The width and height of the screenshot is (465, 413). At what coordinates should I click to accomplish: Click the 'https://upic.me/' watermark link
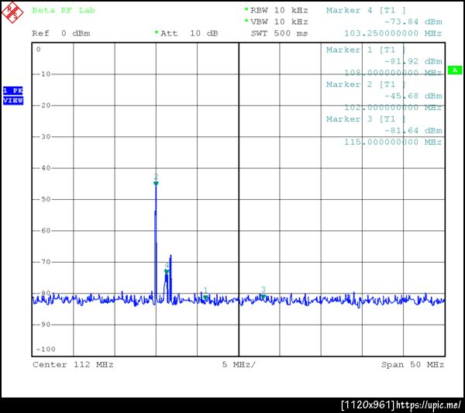tap(429, 405)
